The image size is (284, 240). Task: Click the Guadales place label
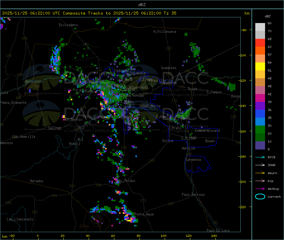pyautogui.click(x=169, y=68)
